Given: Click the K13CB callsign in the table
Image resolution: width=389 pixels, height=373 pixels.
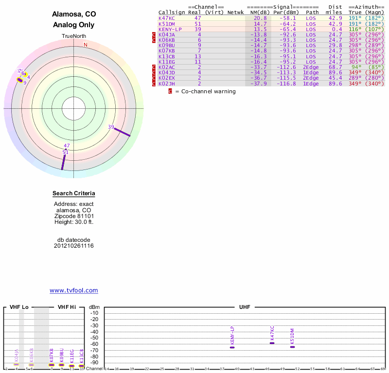Looking at the screenshot, I should click(167, 56).
